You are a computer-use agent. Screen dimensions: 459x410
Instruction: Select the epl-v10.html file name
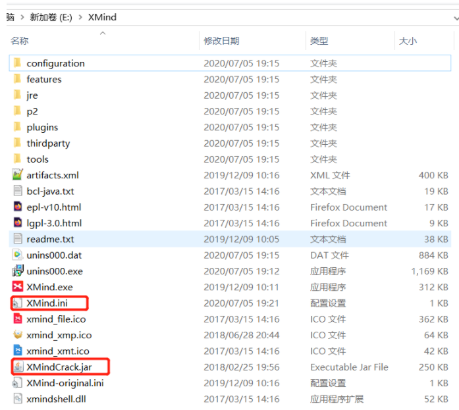(54, 207)
